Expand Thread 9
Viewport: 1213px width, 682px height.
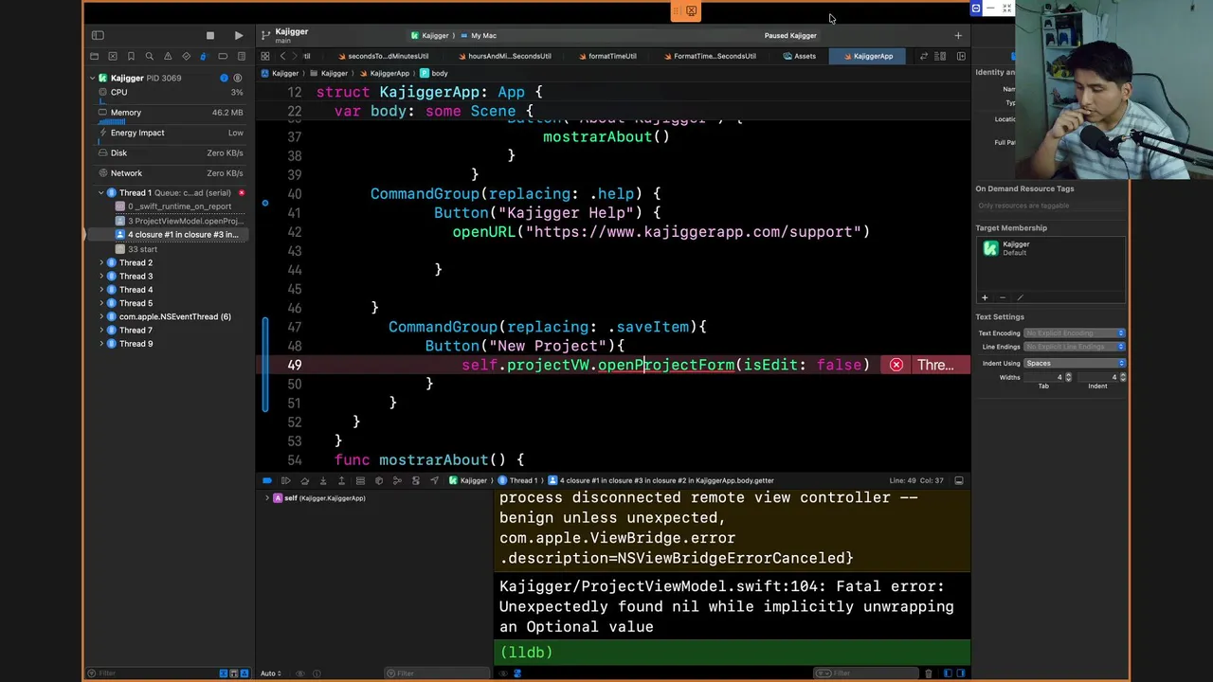[x=101, y=344]
